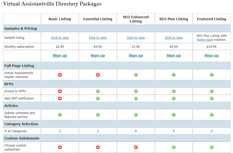
Task: Click green check for SEO Plus header removed
Action: [174, 75]
